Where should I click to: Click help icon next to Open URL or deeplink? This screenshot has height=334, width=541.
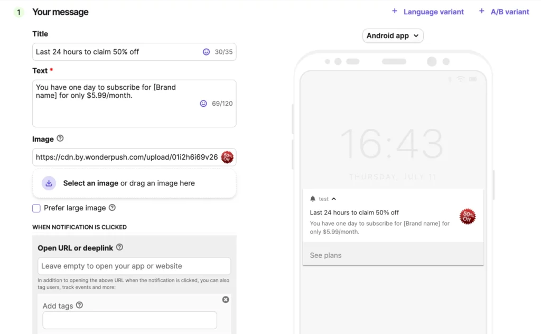(119, 247)
